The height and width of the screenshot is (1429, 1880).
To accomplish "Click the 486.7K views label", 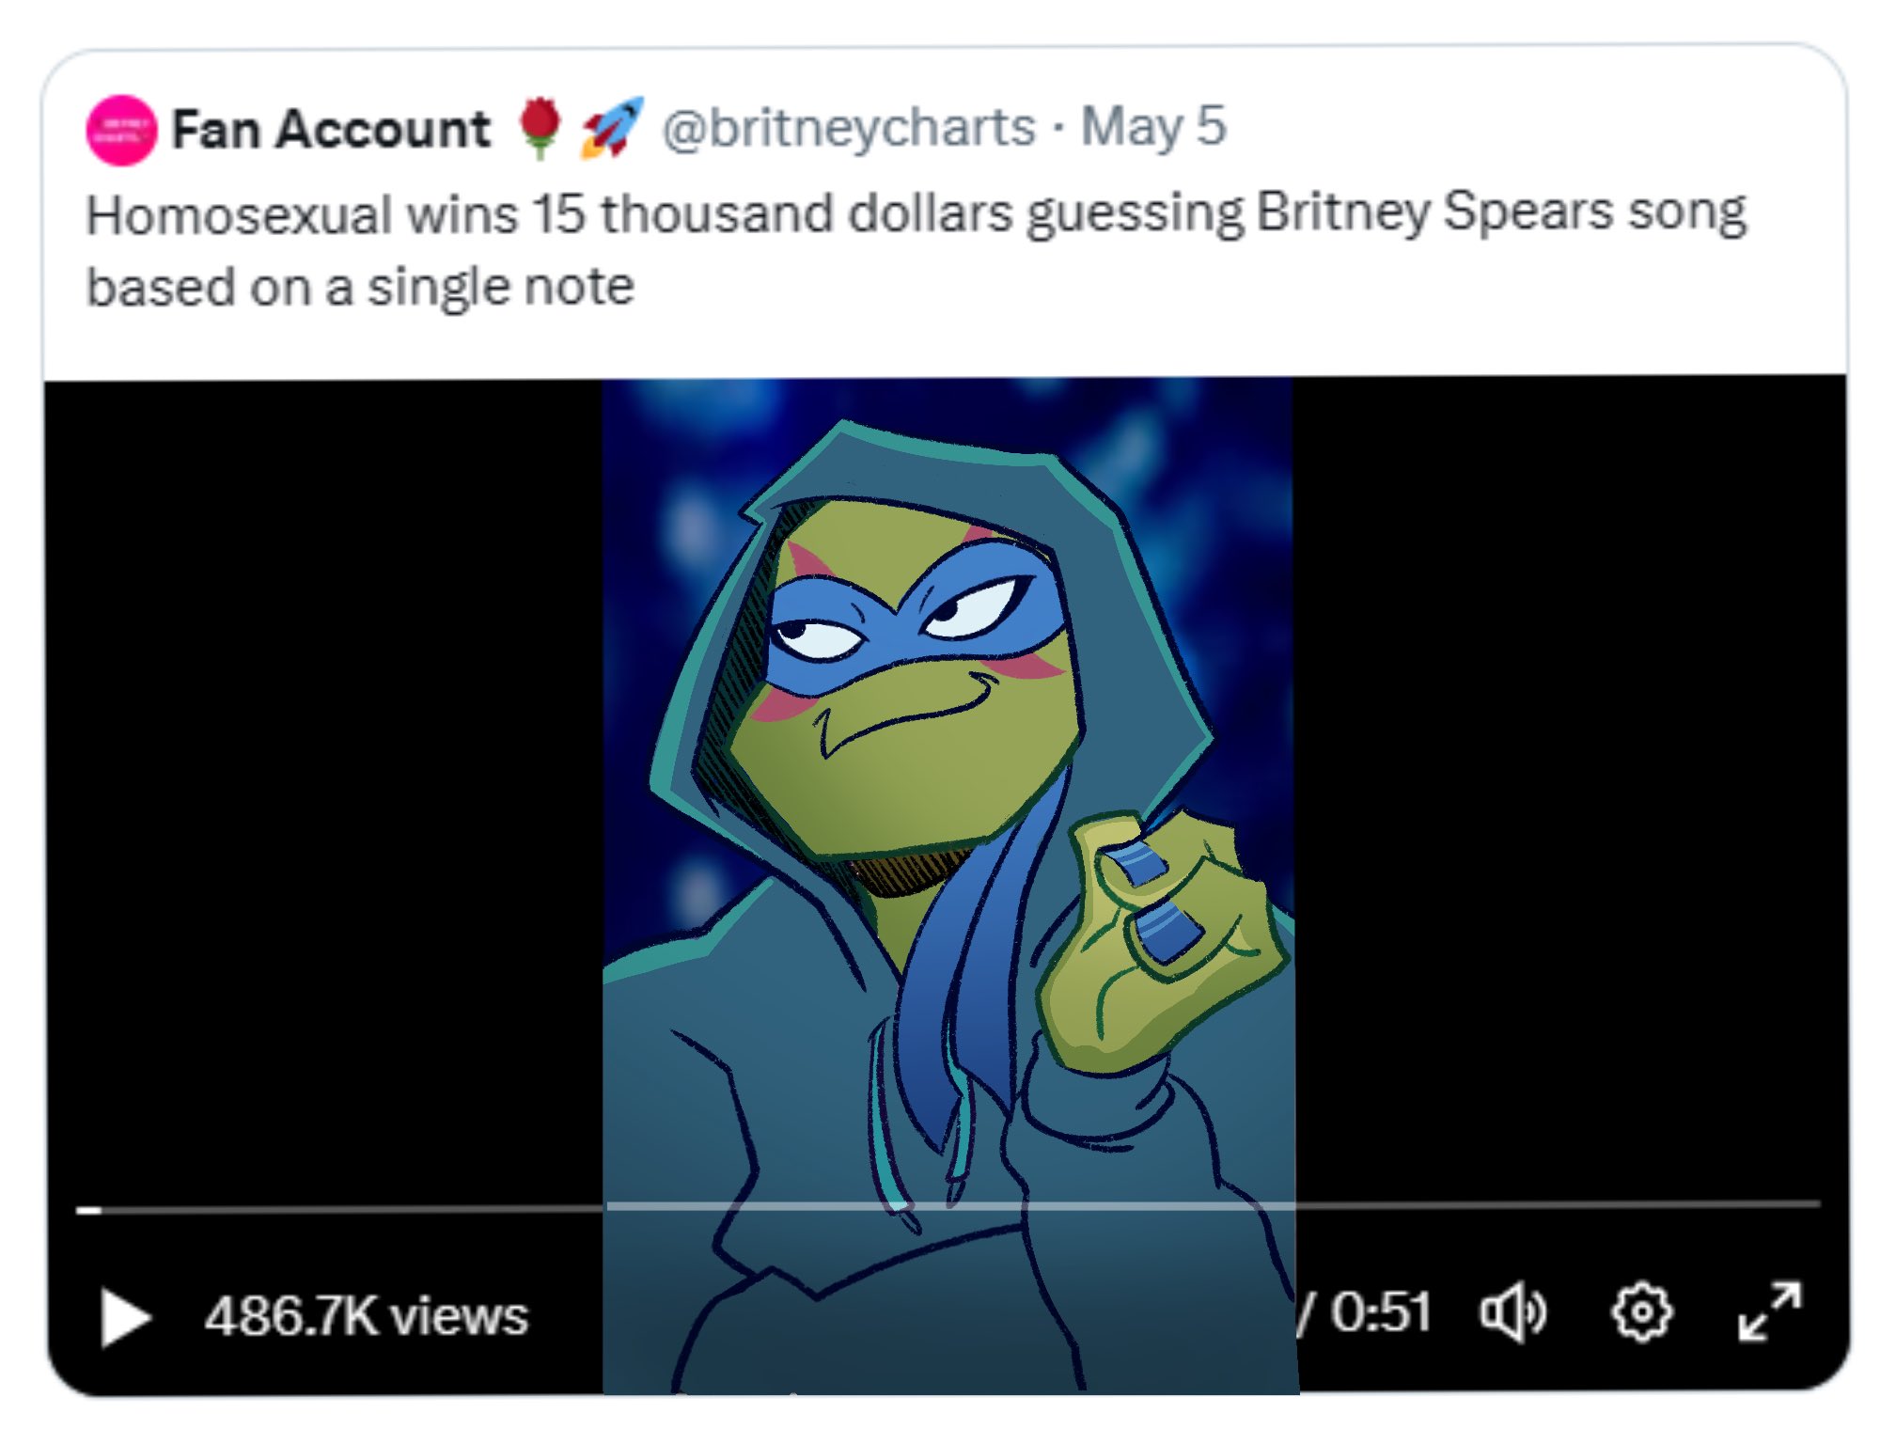I will coord(367,1315).
